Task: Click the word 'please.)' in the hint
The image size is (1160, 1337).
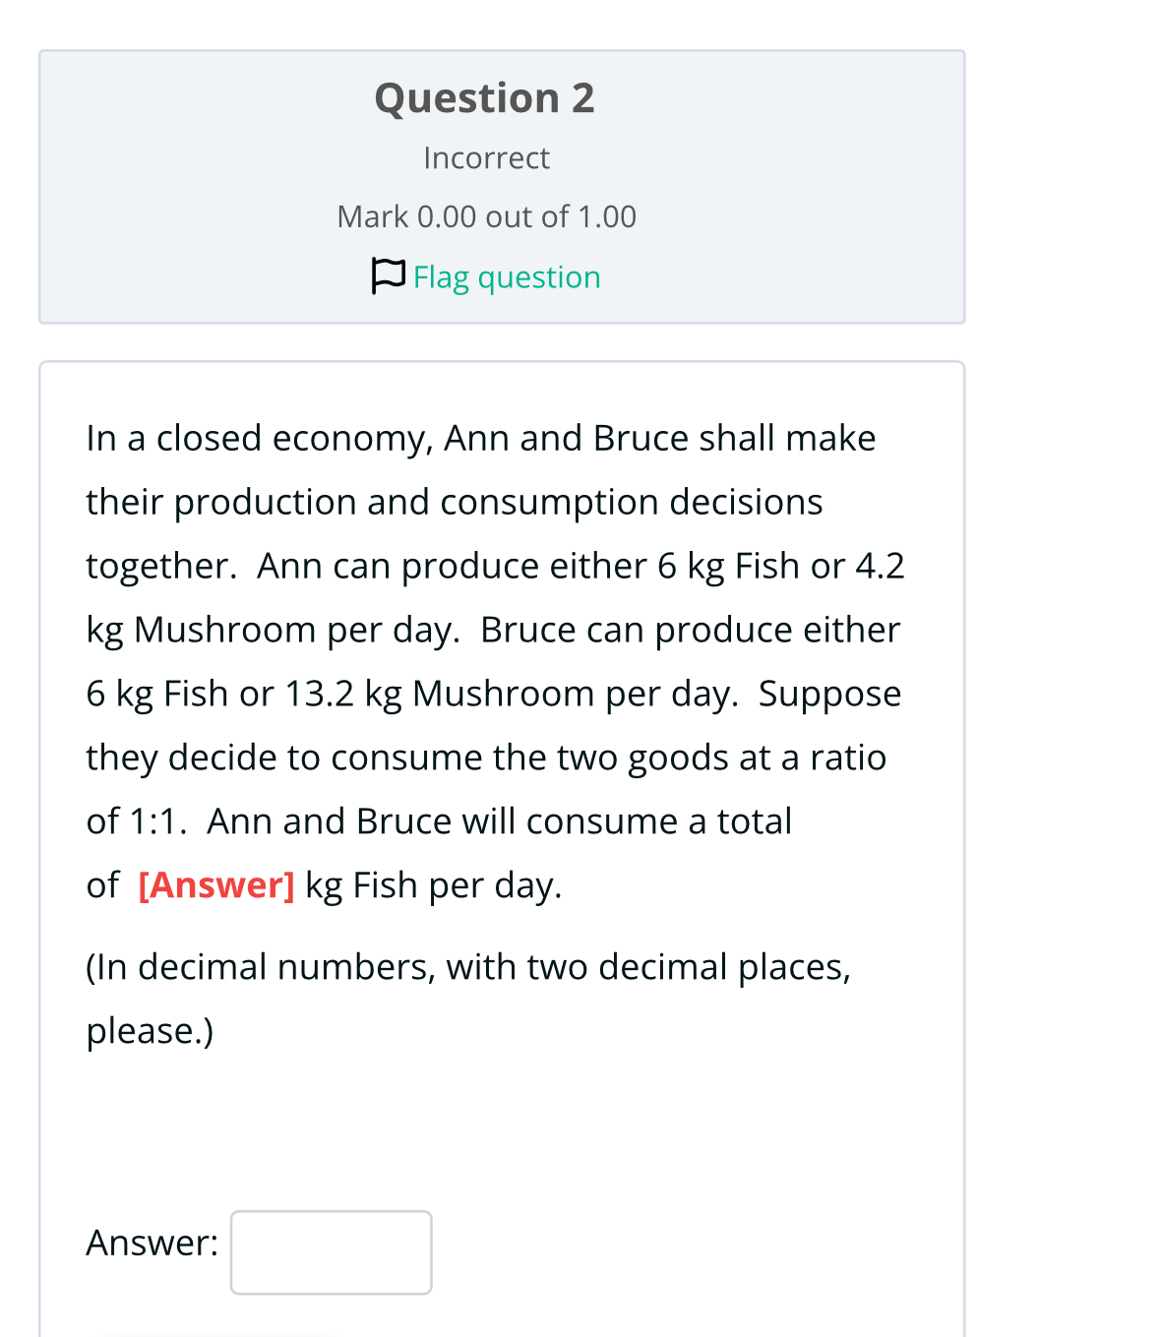Action: click(x=150, y=1031)
